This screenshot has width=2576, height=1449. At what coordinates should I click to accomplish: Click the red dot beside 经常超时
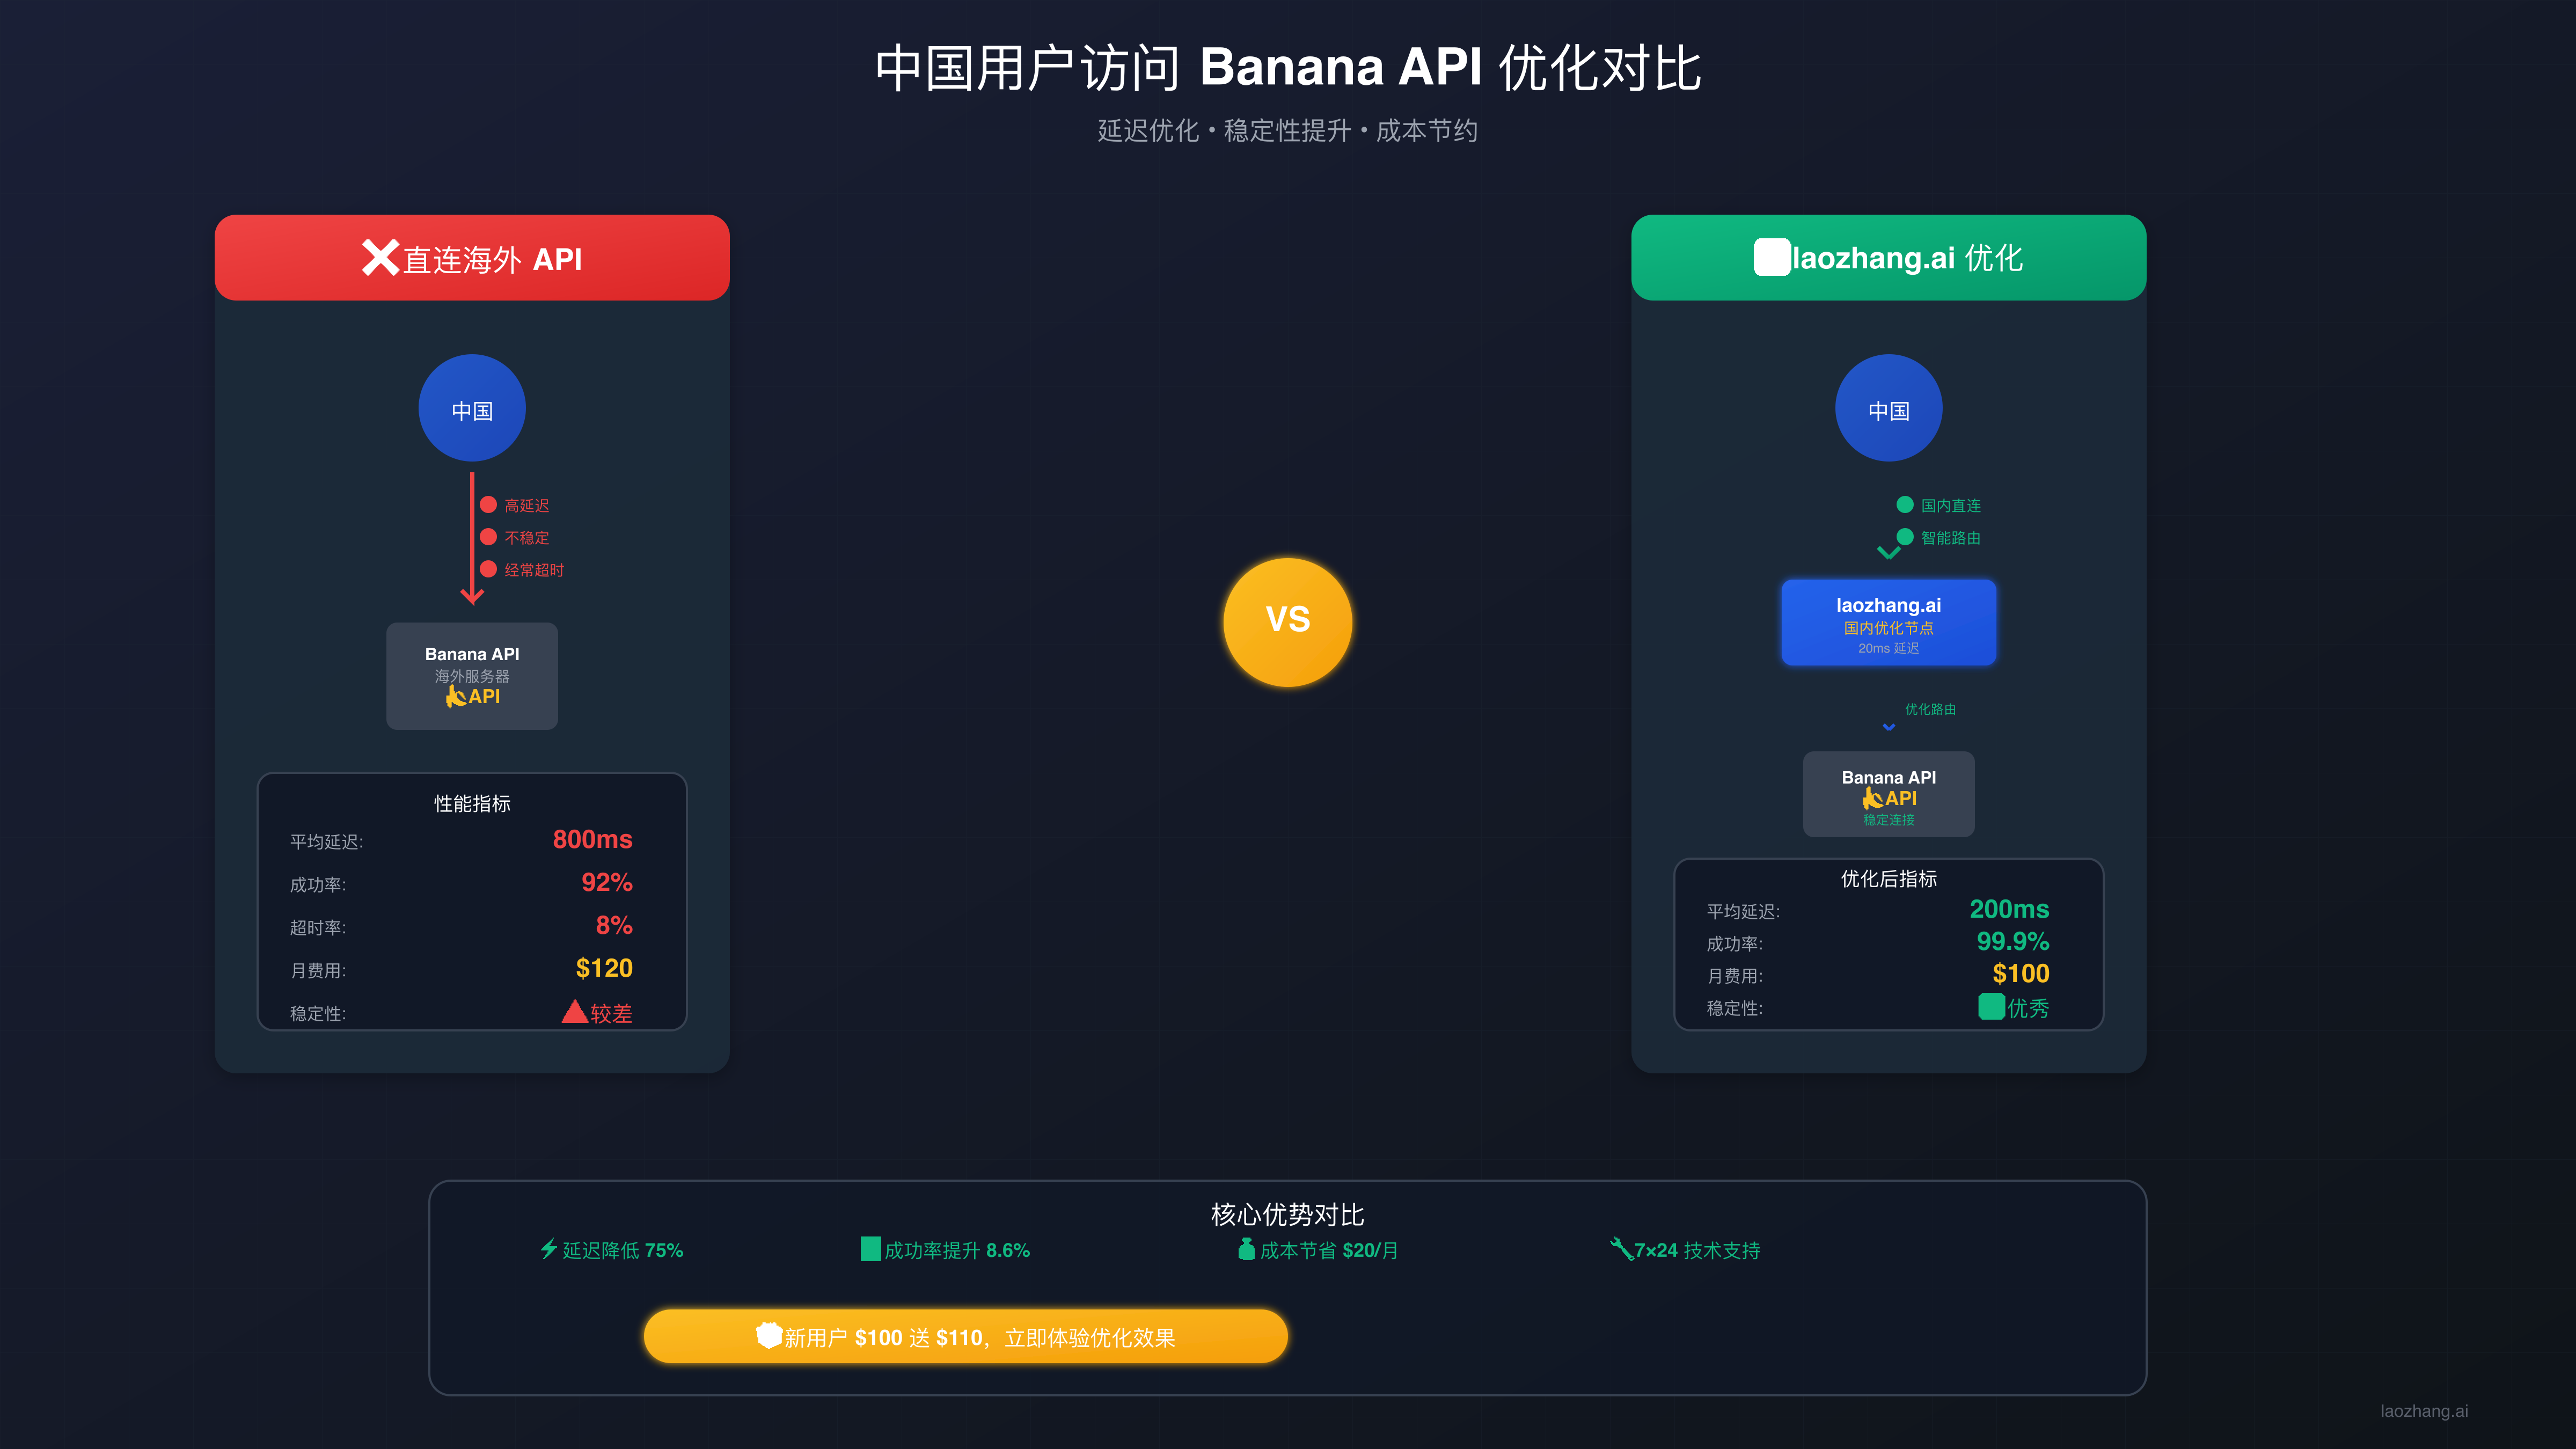[x=488, y=569]
